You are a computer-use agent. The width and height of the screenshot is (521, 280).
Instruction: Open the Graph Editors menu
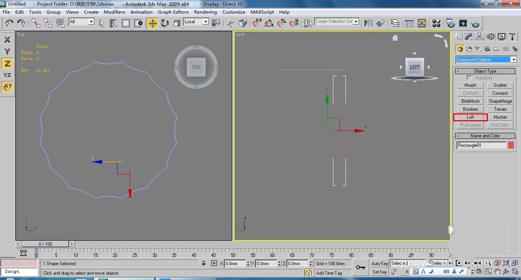pos(173,12)
